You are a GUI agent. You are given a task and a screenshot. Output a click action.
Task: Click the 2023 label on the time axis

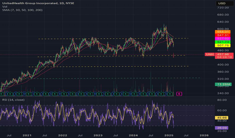(98, 135)
